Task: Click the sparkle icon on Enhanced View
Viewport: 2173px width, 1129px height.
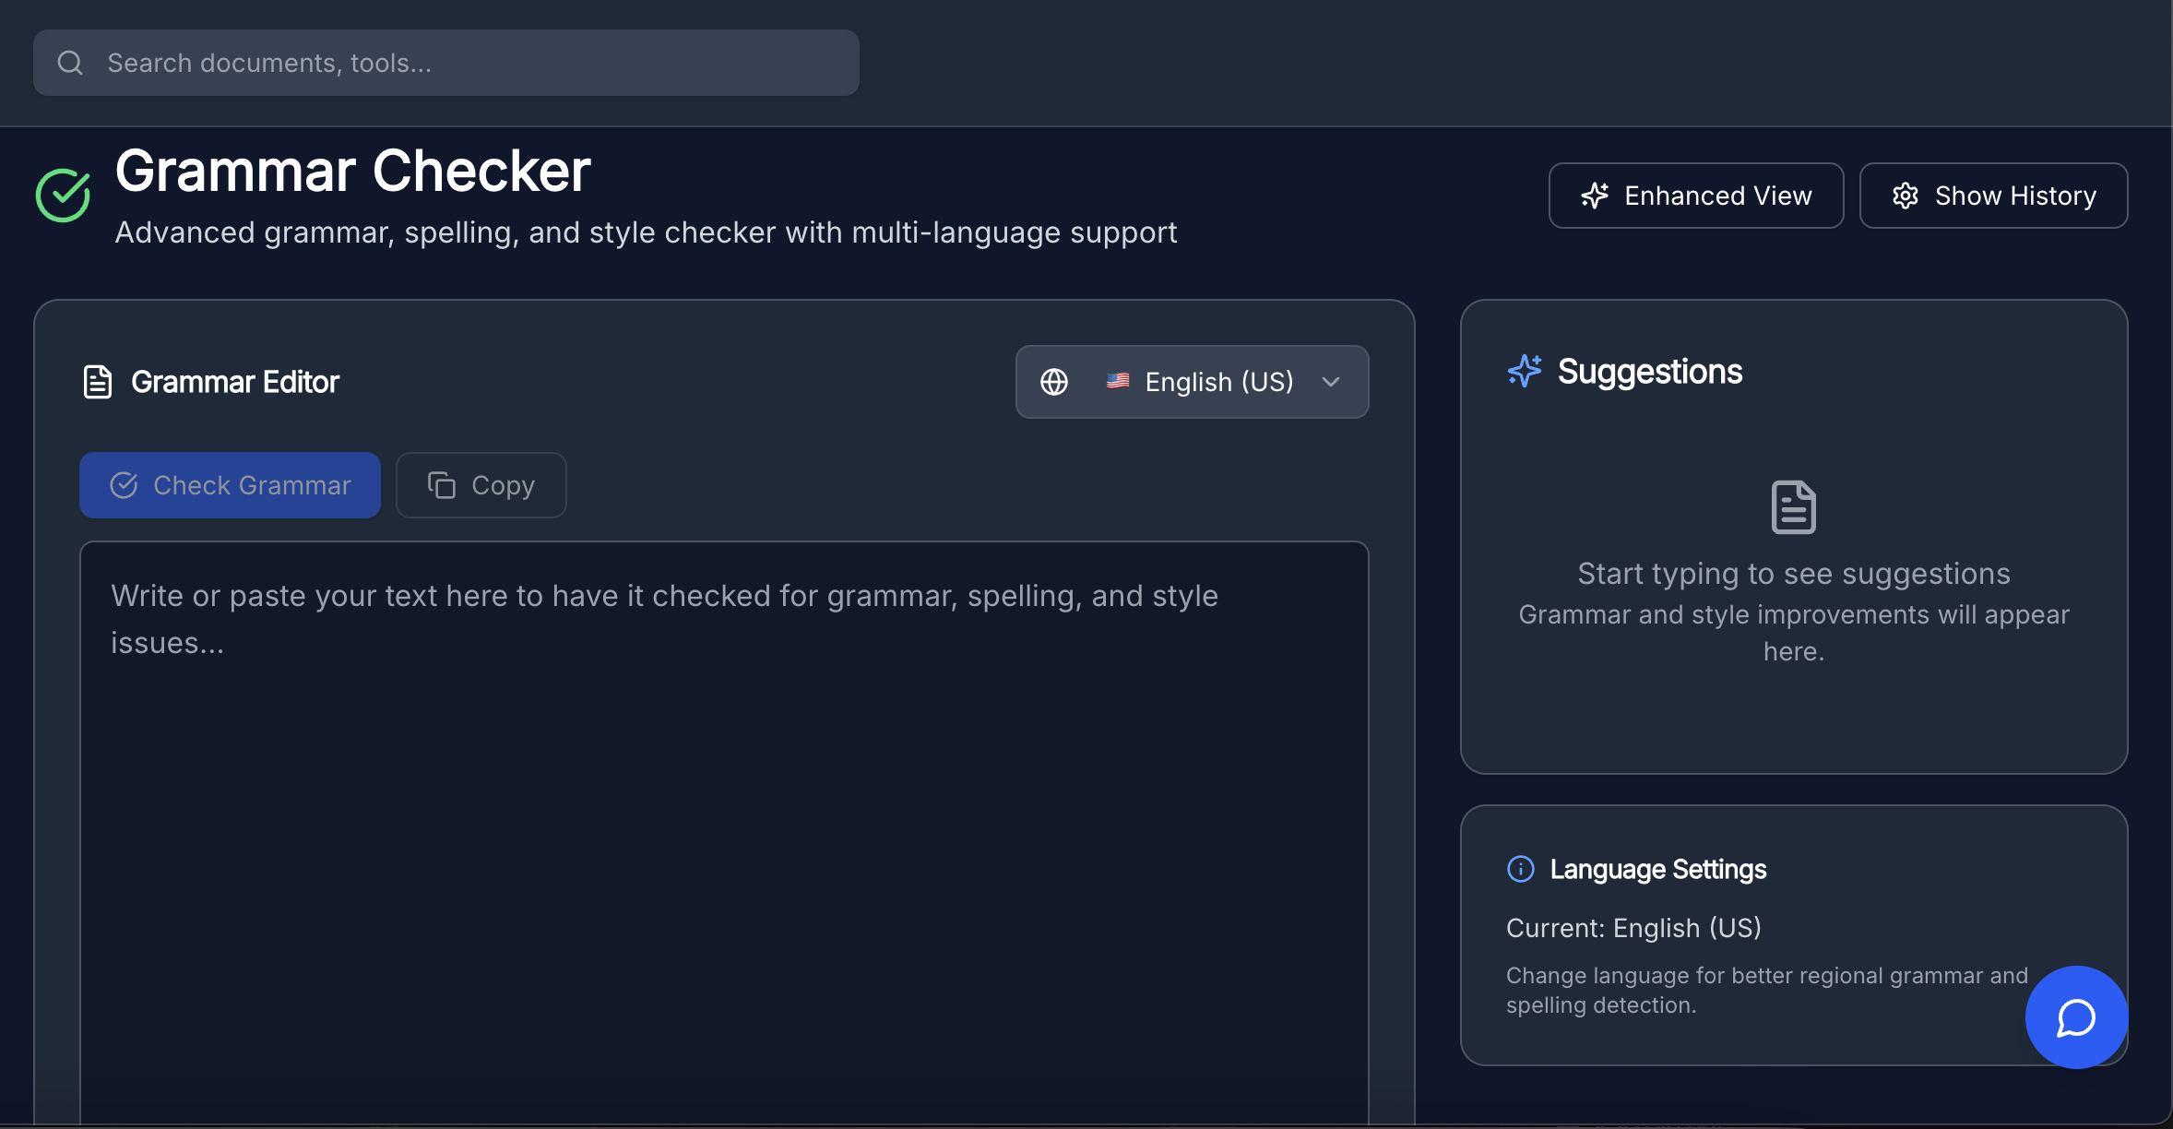Action: [1595, 195]
